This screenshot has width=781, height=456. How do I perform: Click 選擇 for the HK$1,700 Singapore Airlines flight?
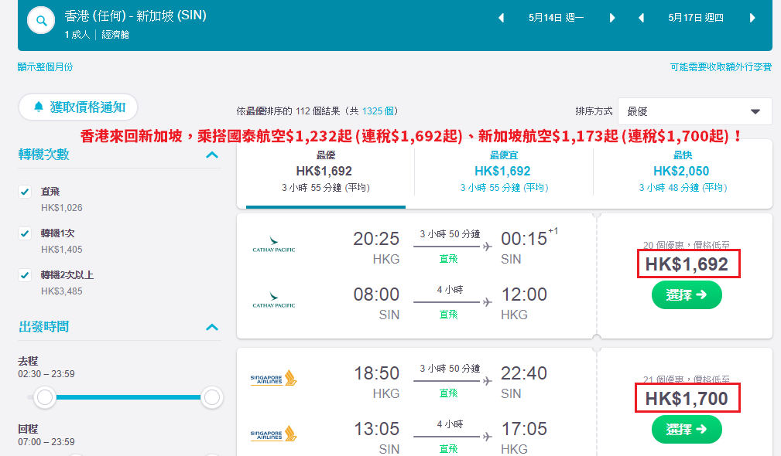[x=687, y=429]
